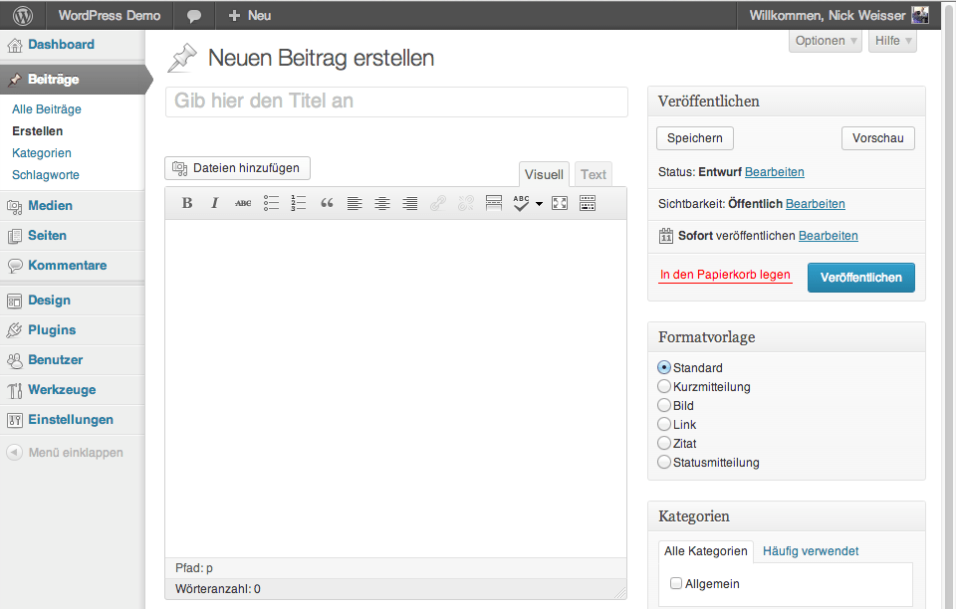The image size is (956, 609).
Task: Toggle fullscreen writing mode icon
Action: [560, 203]
